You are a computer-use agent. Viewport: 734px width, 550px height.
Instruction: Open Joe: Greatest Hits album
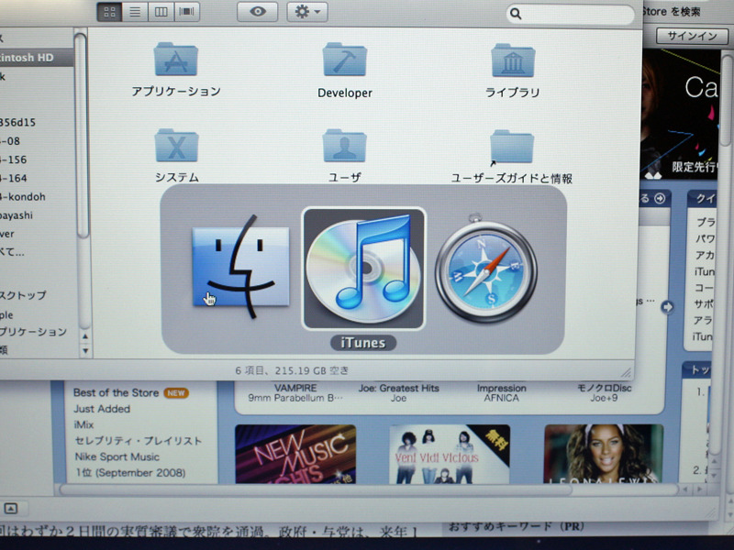[x=399, y=393]
